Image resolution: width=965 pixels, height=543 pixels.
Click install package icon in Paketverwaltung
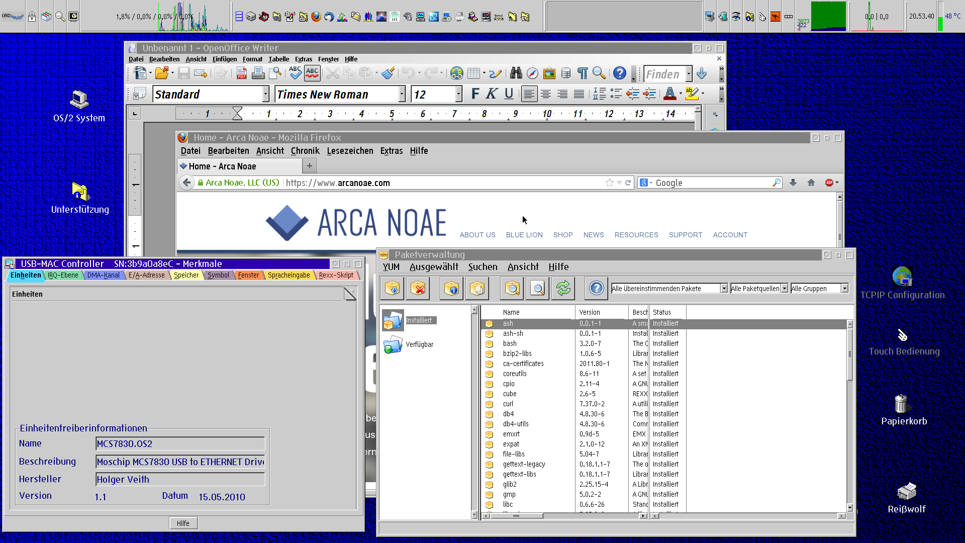click(393, 288)
